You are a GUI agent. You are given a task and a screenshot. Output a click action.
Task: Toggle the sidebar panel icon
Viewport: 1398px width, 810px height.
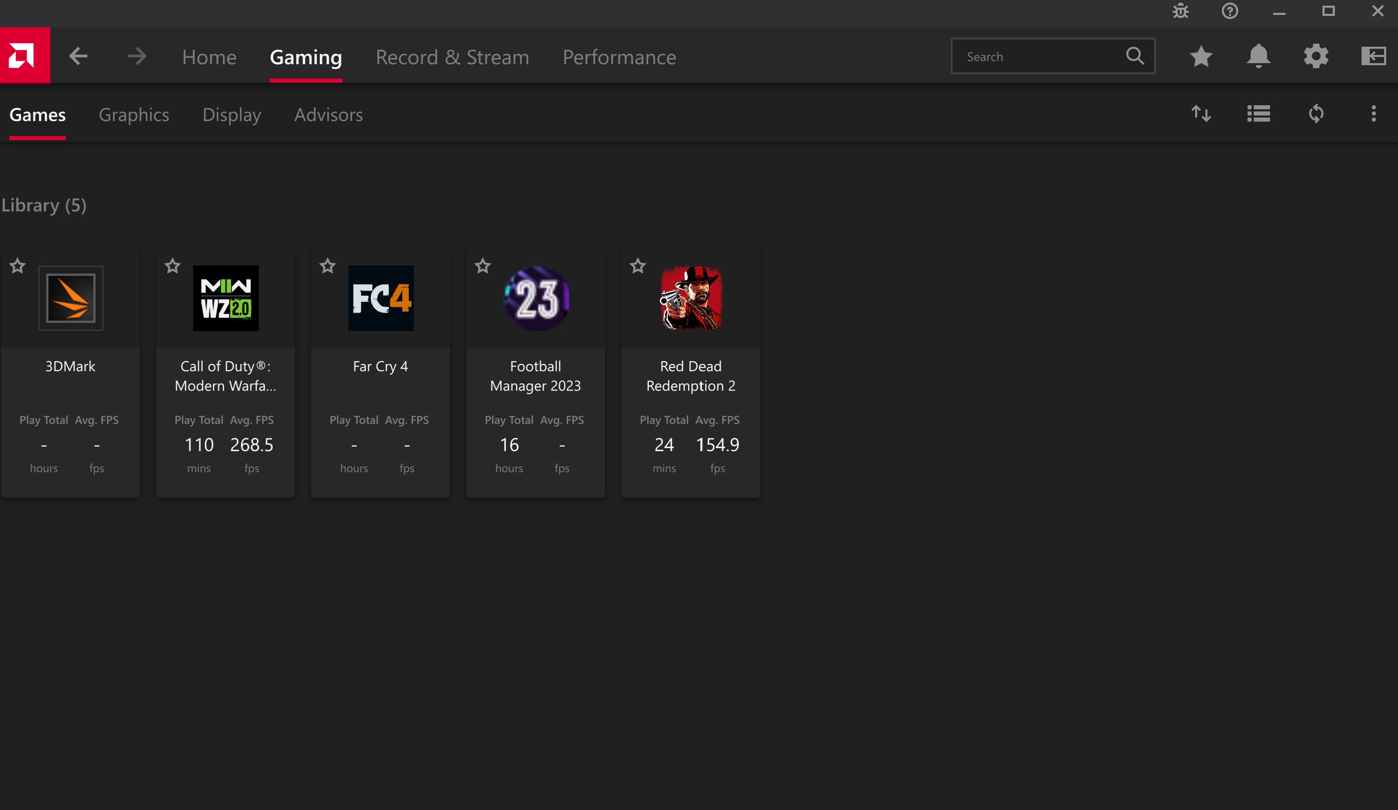pos(1373,56)
